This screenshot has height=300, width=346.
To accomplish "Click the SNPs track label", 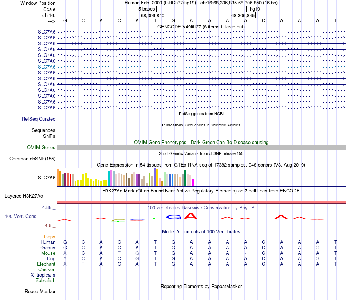I will tap(49, 136).
